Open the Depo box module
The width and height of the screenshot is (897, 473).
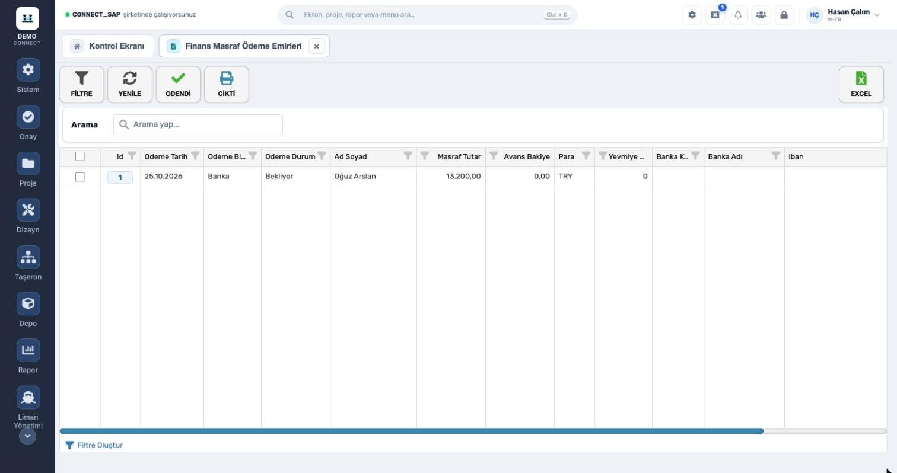click(28, 303)
